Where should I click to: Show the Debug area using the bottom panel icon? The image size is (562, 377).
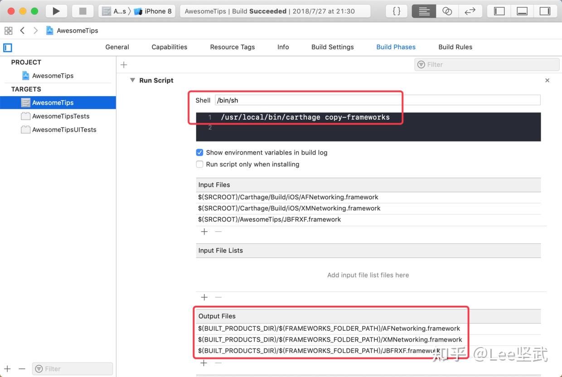pos(522,11)
